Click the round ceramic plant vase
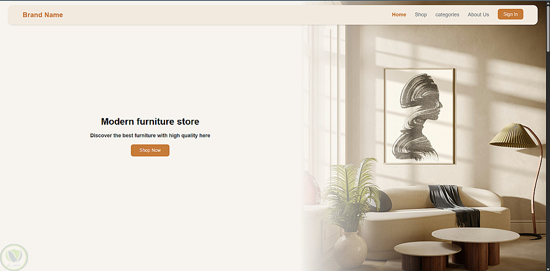Viewport: 550px width, 271px height. [x=350, y=250]
